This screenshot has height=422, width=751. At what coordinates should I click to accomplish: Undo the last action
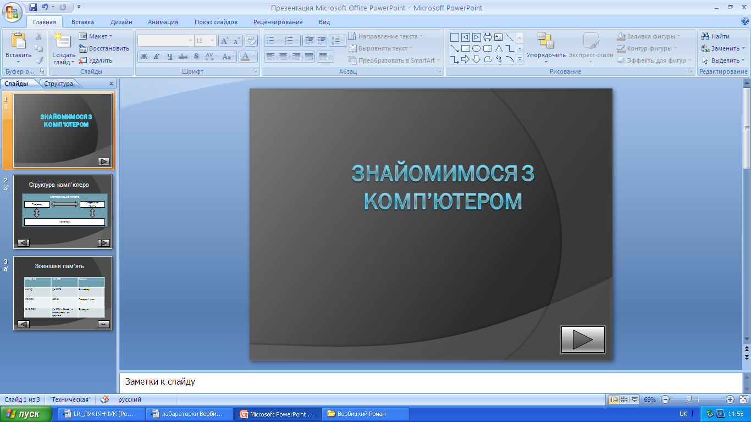click(x=45, y=7)
